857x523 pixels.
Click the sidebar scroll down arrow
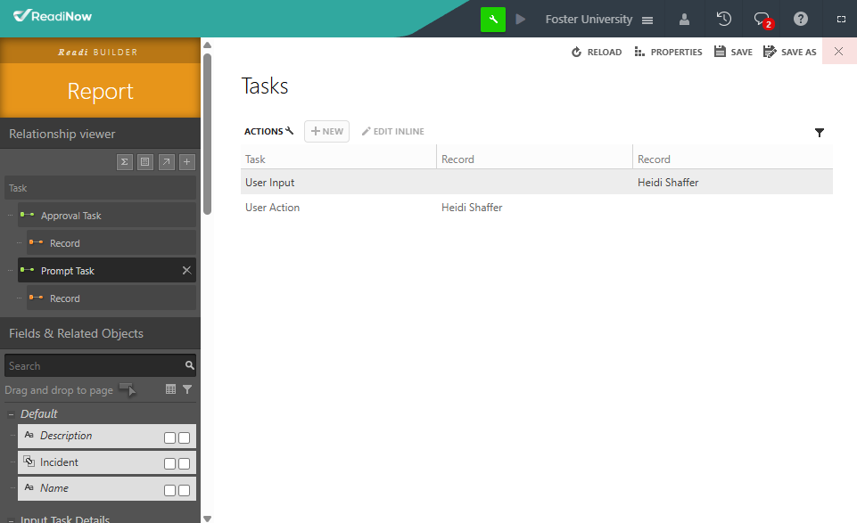[x=207, y=518]
